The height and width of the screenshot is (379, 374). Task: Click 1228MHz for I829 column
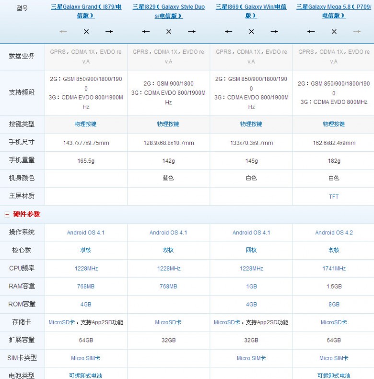[169, 269]
